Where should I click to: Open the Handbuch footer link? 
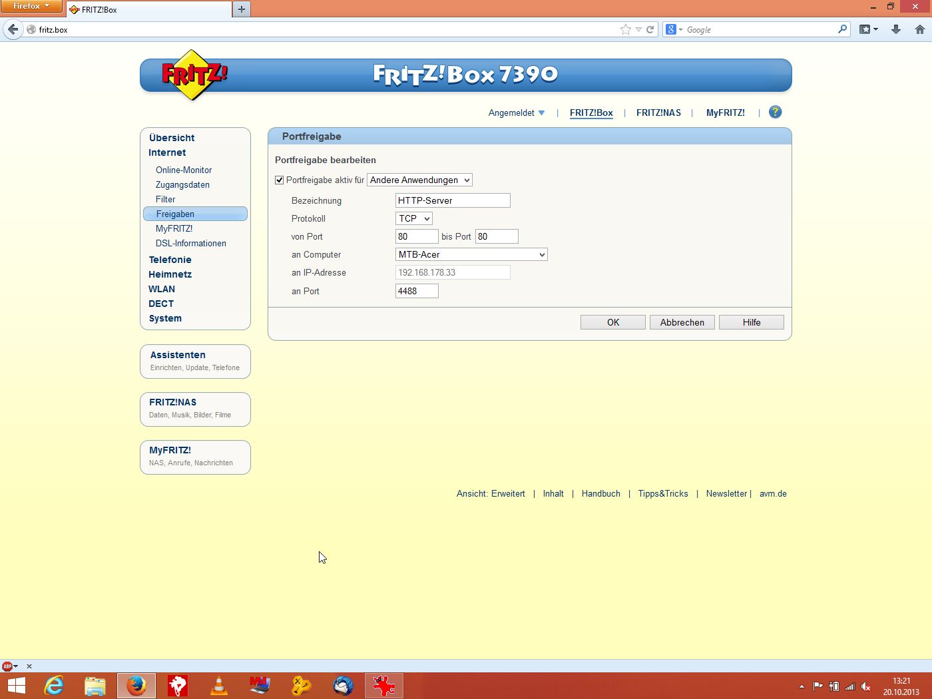coord(601,493)
